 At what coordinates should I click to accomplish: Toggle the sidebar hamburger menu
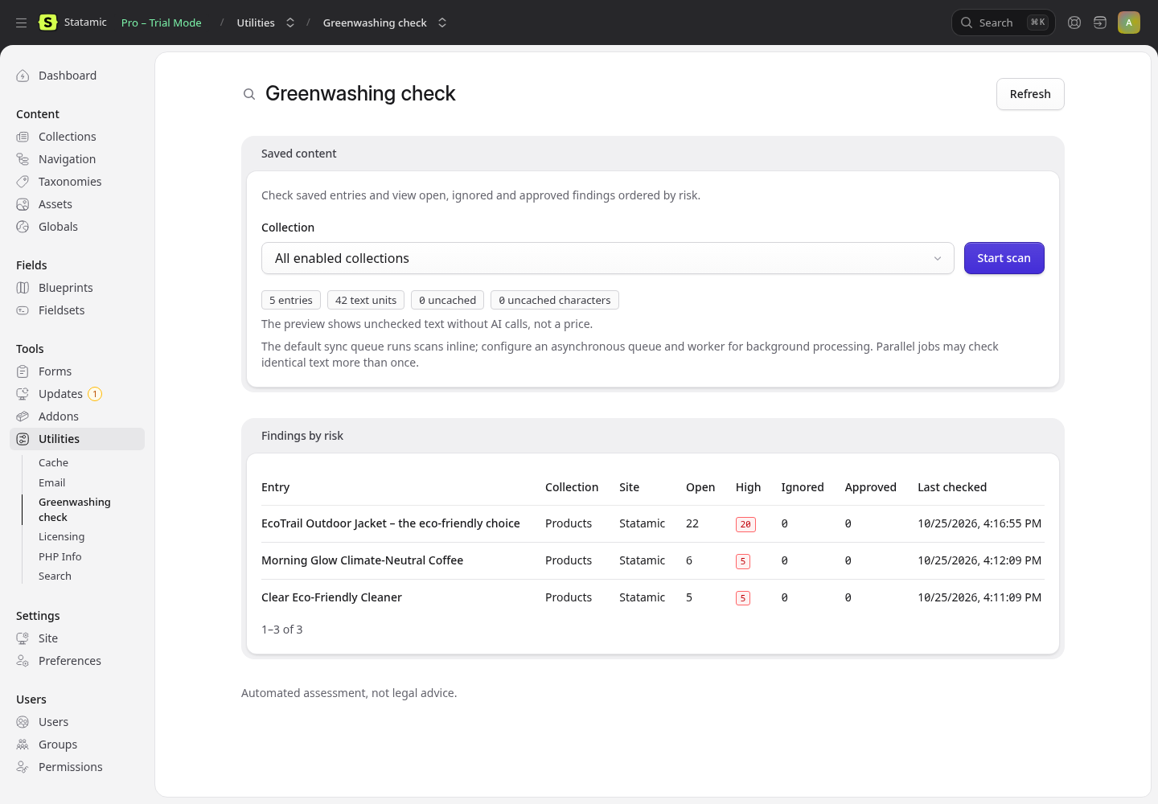[22, 23]
